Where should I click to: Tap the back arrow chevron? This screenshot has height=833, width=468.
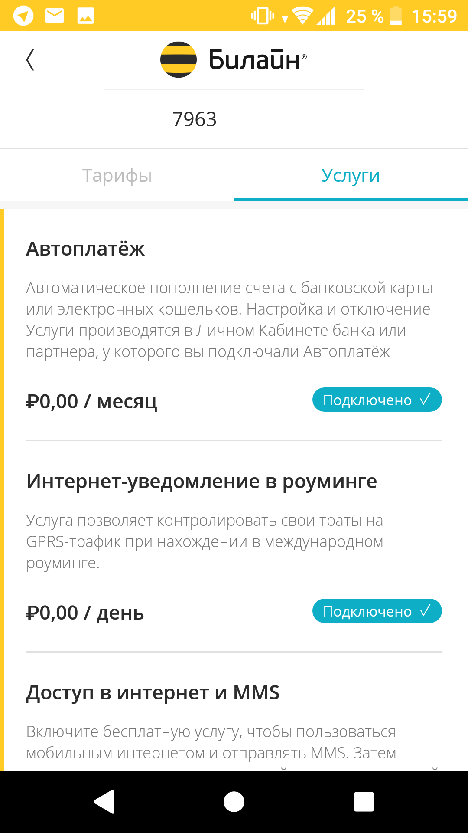point(30,60)
